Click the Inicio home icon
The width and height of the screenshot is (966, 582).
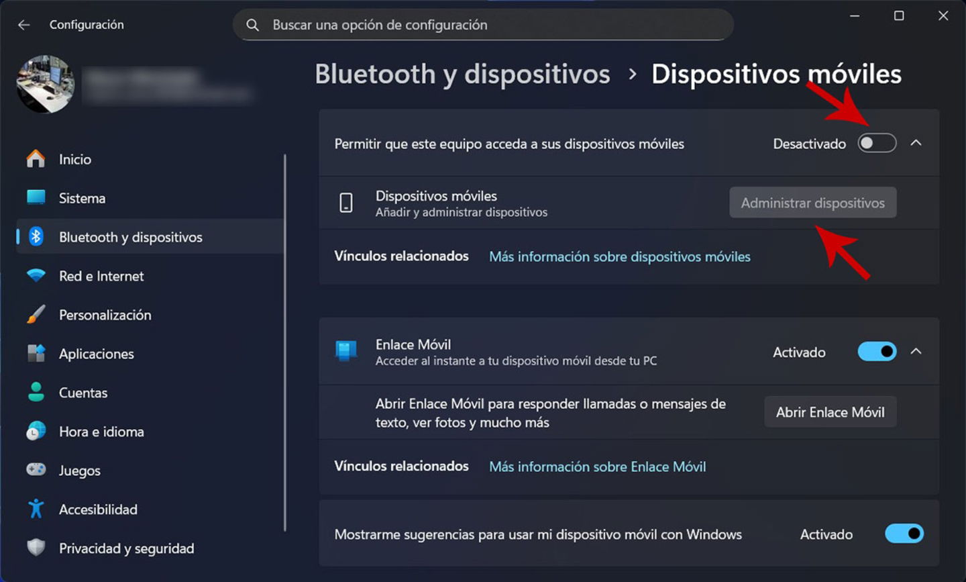[36, 159]
